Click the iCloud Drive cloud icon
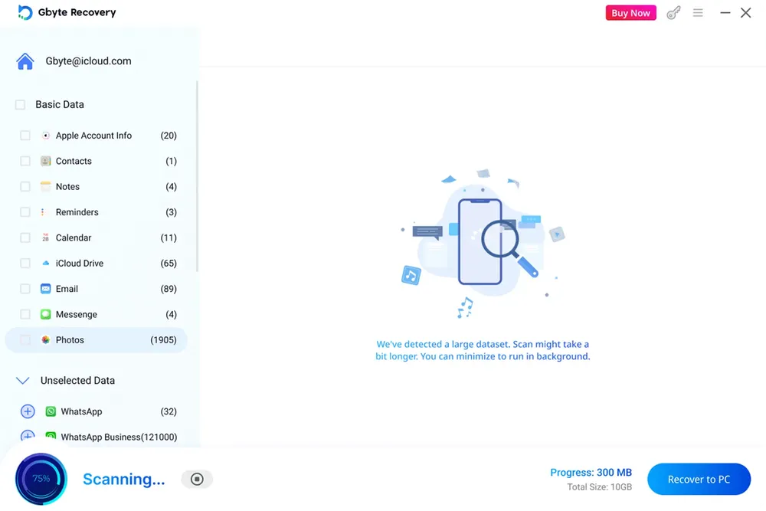Viewport: 766px width, 511px height. point(45,264)
